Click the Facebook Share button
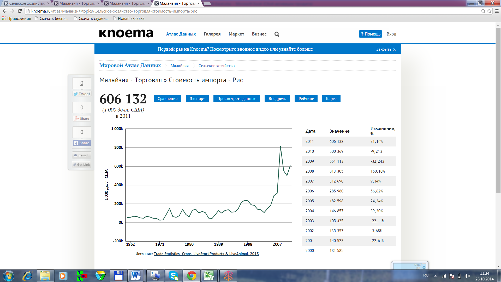 (82, 143)
